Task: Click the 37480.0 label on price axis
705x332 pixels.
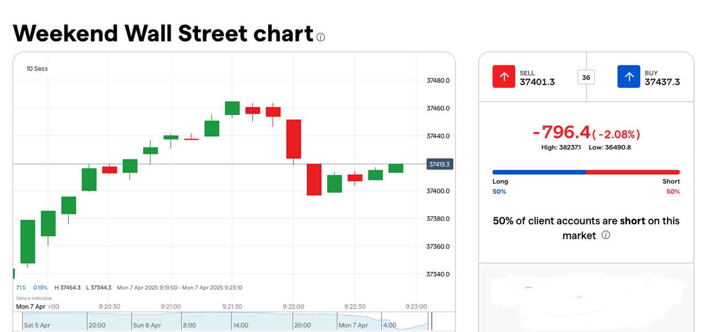Action: pyautogui.click(x=438, y=81)
